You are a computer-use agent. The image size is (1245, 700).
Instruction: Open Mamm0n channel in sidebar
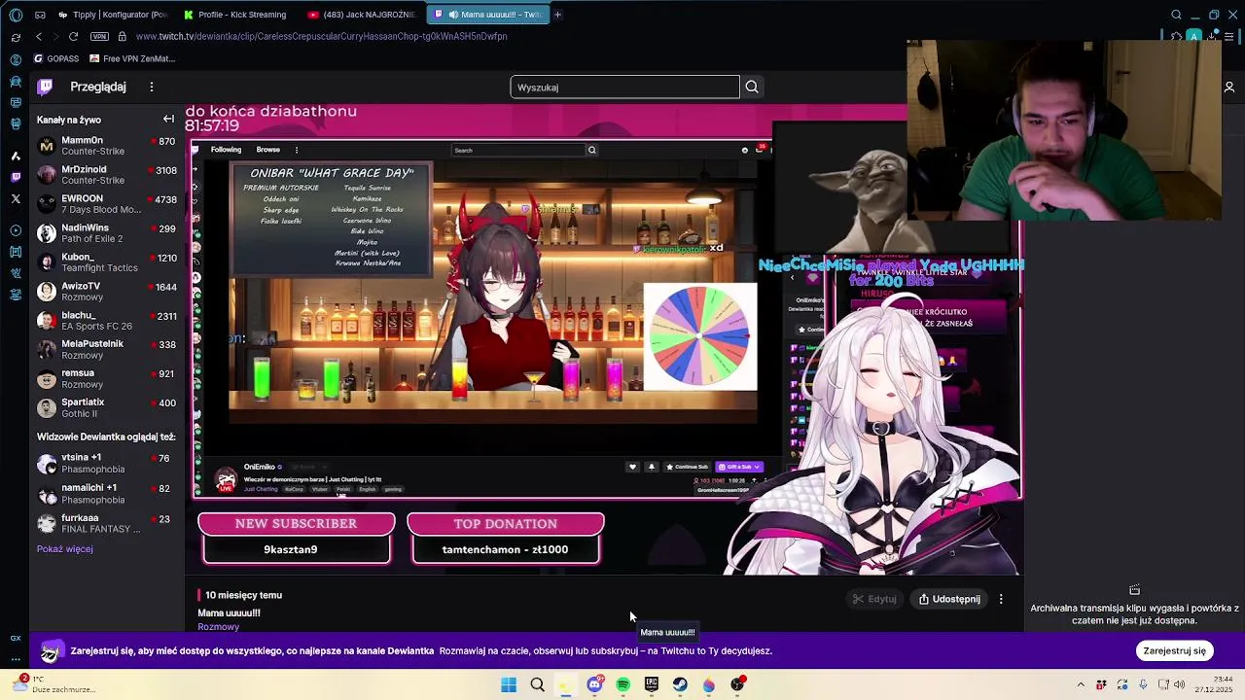[107, 146]
